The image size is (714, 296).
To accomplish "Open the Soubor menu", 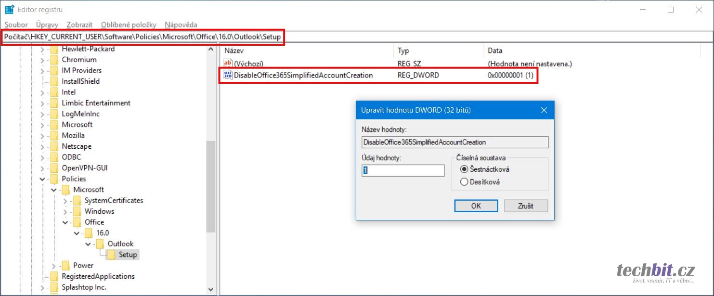I will point(16,25).
